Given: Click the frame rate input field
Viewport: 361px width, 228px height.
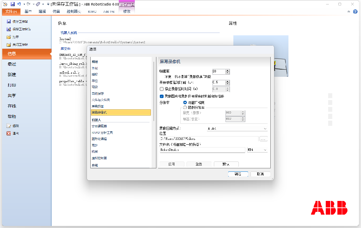Looking at the screenshot, I should 219,72.
